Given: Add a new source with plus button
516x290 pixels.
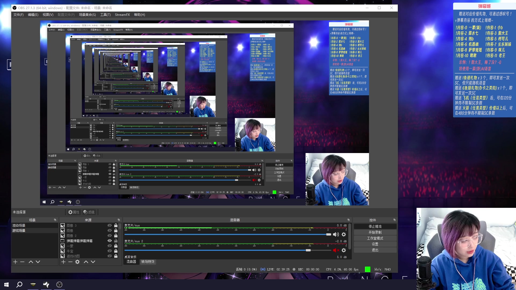Looking at the screenshot, I should tap(63, 262).
